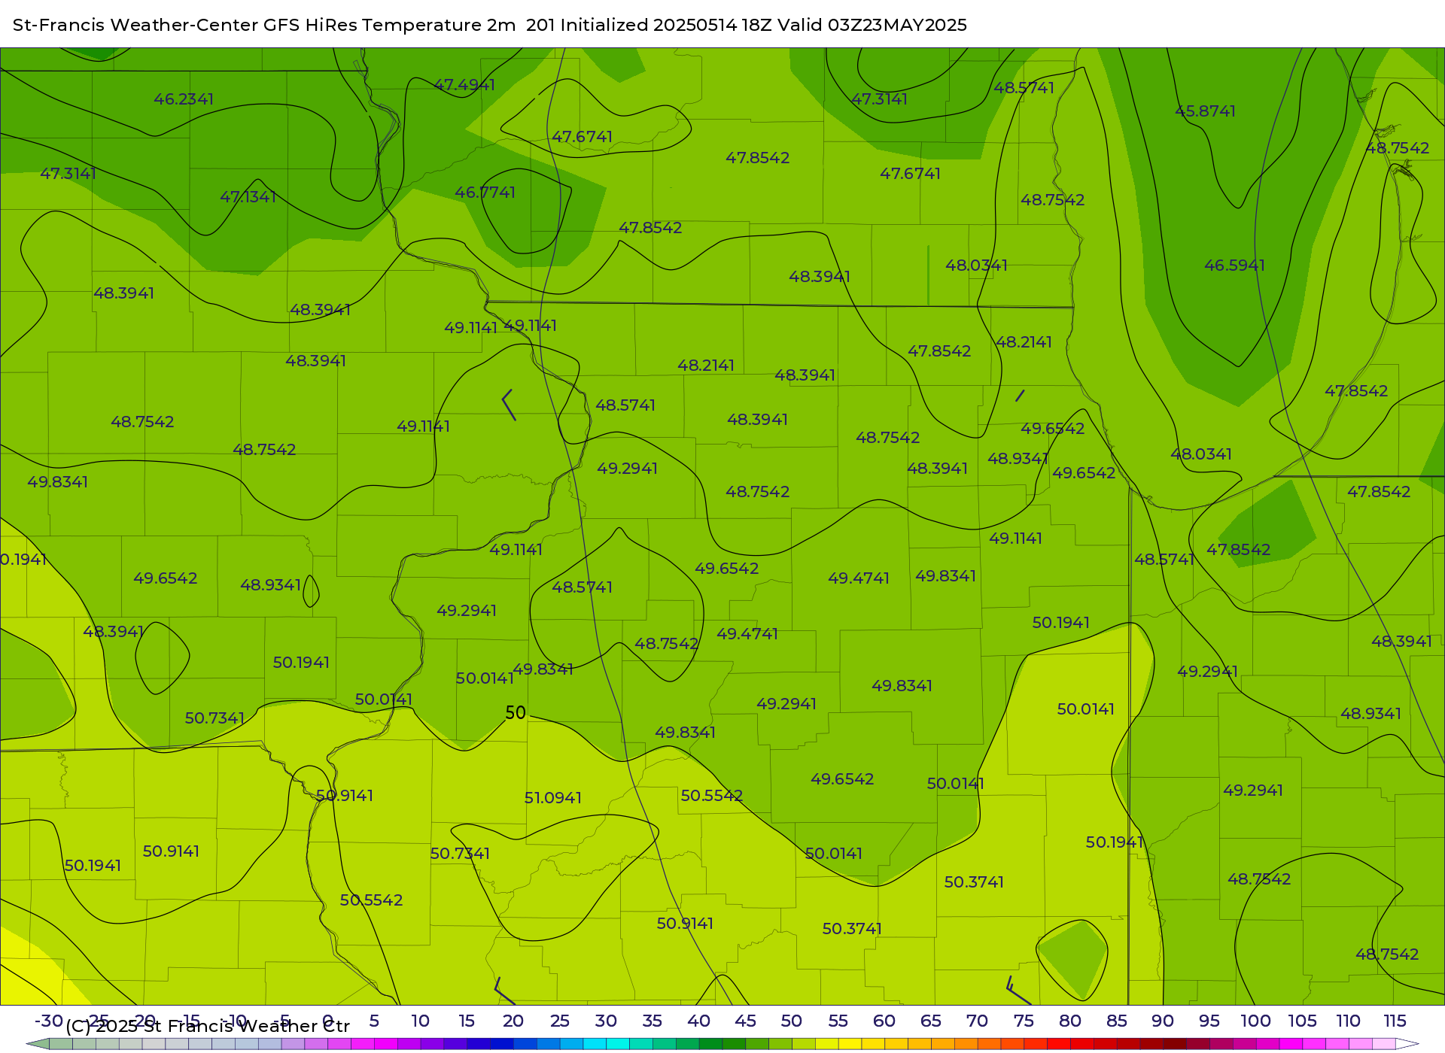Image resolution: width=1445 pixels, height=1053 pixels.
Task: Click the 5 label on the color scale
Action: click(374, 1021)
